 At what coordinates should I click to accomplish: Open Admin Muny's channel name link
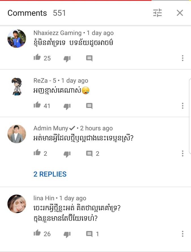pos(51,128)
